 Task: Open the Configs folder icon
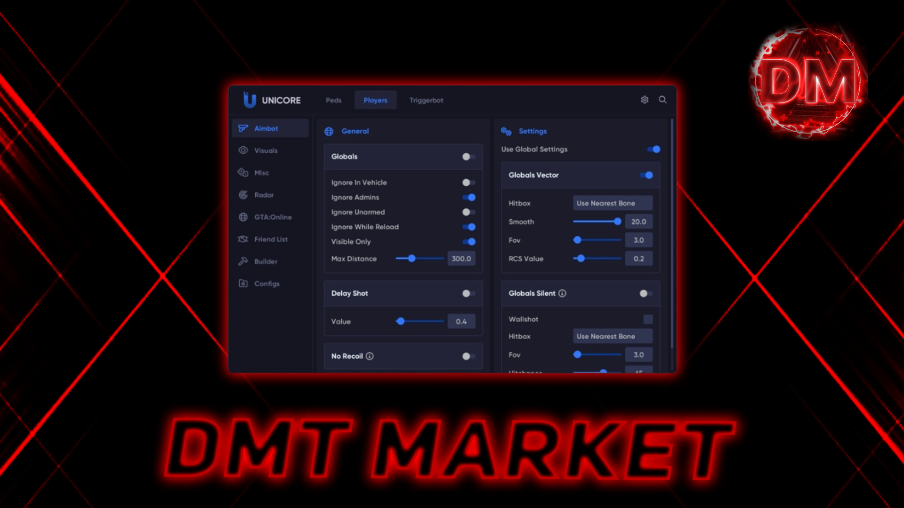click(x=243, y=284)
